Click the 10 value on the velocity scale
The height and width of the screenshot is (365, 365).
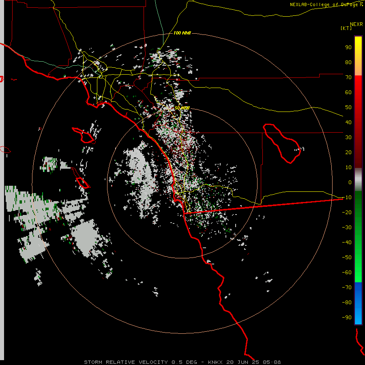(348, 167)
